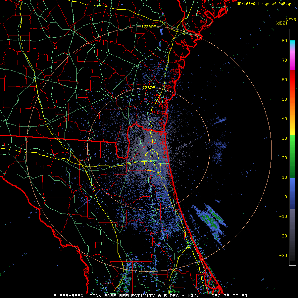Click the 80 value on the dBZ scale

[x=284, y=40]
